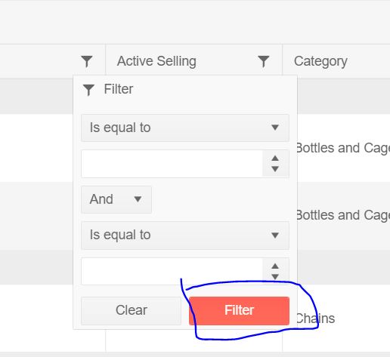Open the 'And' logic dropdown

[116, 199]
